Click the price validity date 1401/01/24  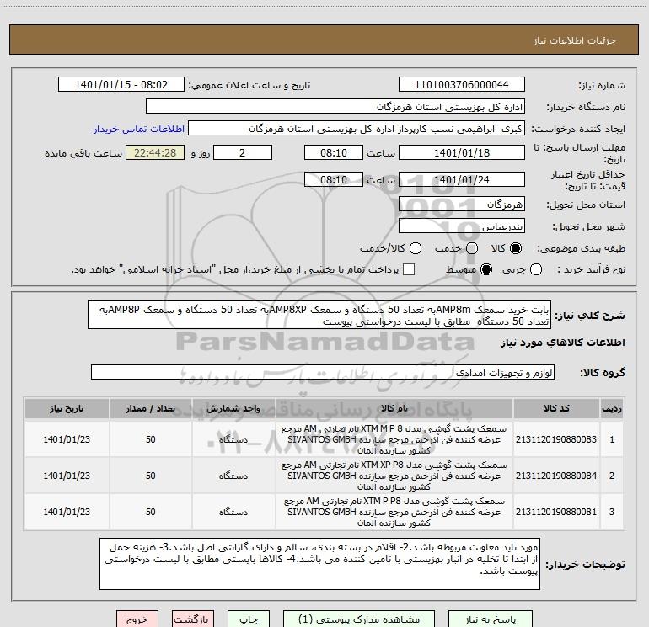[x=462, y=179]
